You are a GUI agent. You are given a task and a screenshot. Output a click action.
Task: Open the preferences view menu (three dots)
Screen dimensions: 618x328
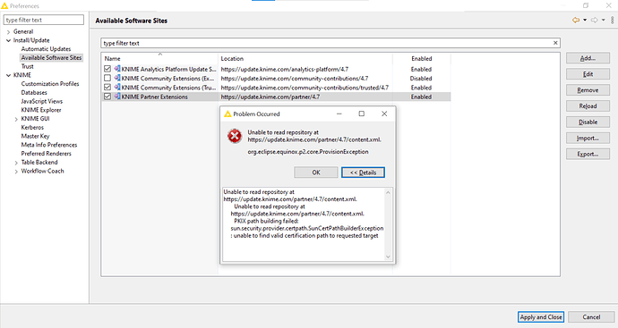tap(612, 20)
